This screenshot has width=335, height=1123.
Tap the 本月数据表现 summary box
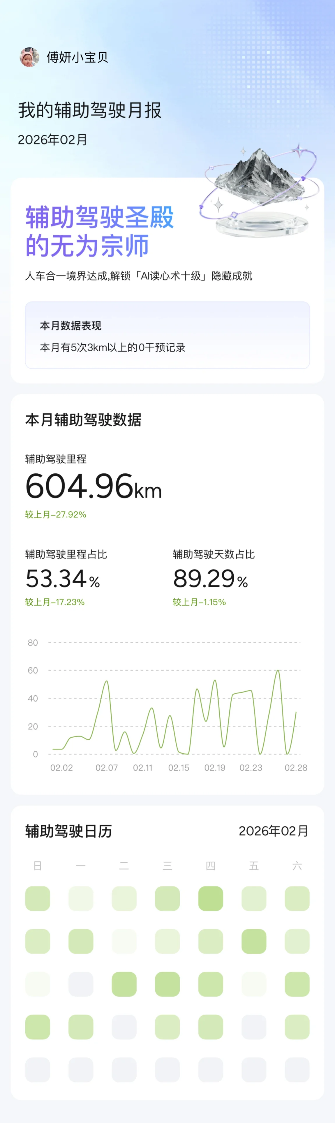click(167, 335)
